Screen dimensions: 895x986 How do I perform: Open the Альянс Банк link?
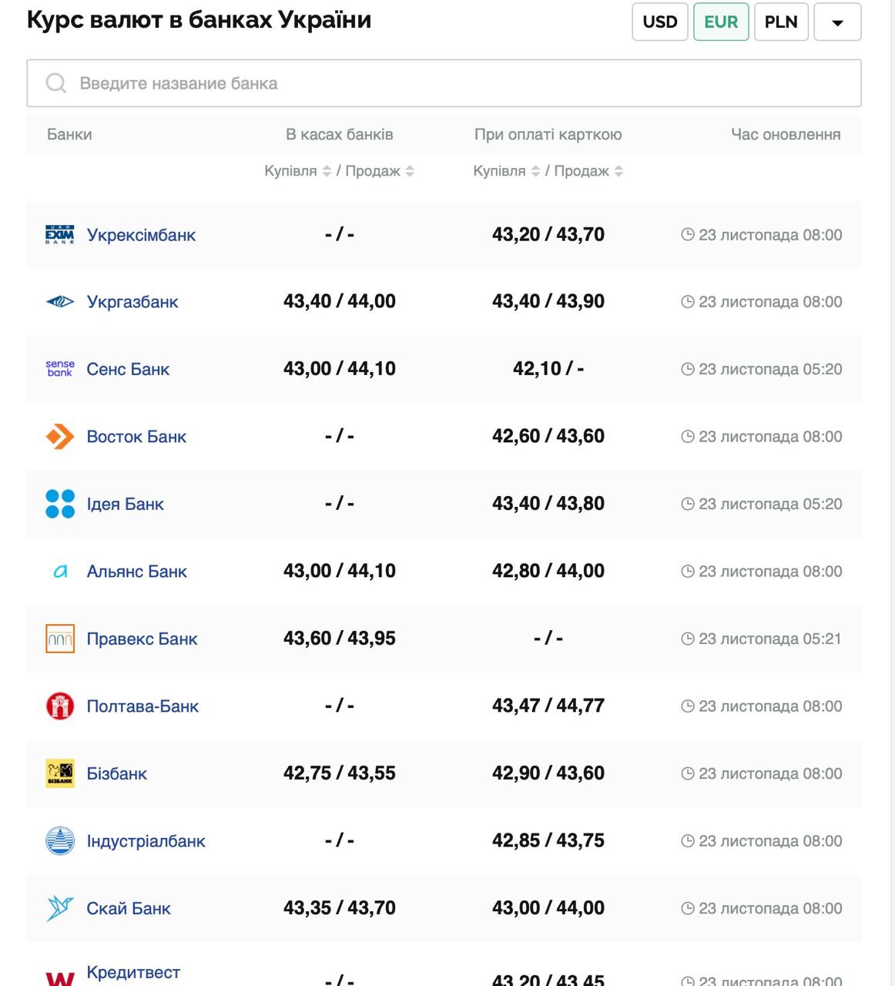(x=136, y=572)
